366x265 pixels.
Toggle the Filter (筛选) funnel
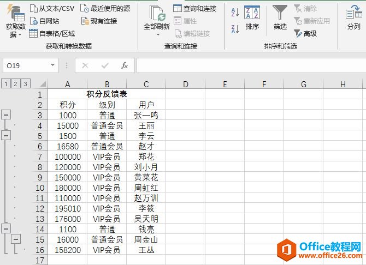point(280,17)
